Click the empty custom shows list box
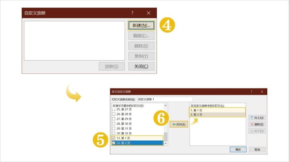 click(x=75, y=40)
